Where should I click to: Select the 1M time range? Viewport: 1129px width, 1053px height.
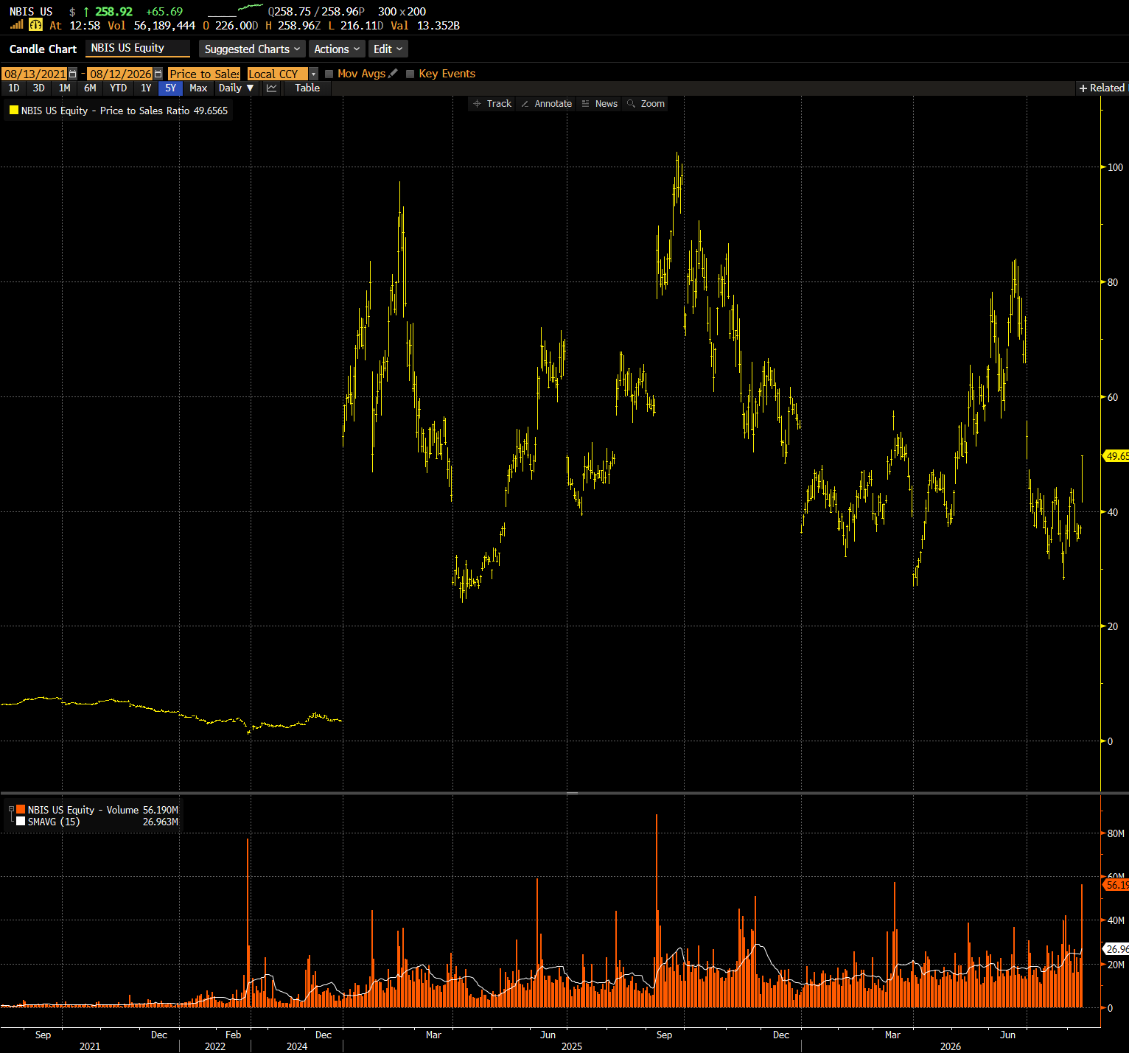click(x=65, y=88)
